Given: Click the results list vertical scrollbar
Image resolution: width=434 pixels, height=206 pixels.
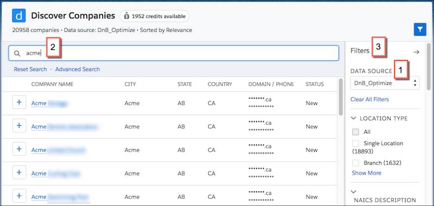Looking at the screenshot, I should [x=341, y=97].
